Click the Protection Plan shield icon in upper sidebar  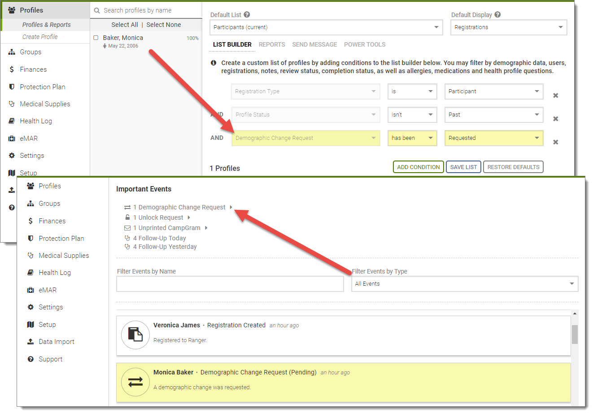tap(12, 87)
